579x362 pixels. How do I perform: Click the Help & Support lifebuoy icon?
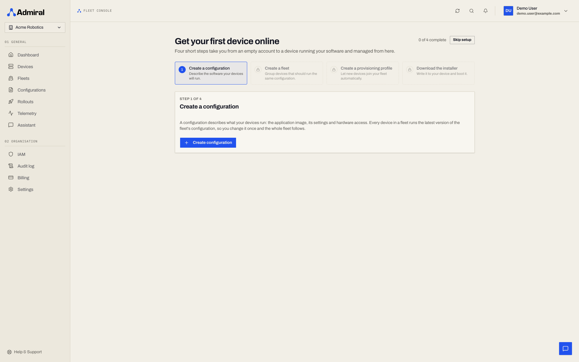point(9,352)
